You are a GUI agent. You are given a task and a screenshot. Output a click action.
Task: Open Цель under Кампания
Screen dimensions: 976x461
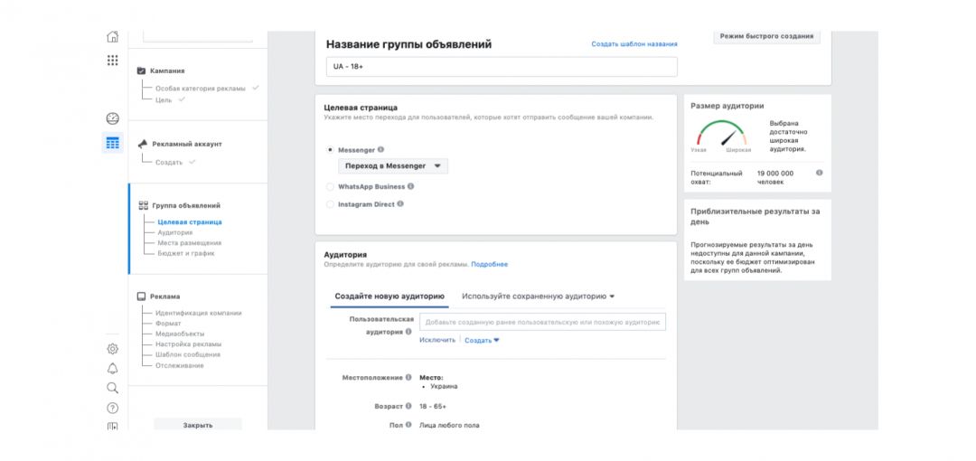coord(164,99)
